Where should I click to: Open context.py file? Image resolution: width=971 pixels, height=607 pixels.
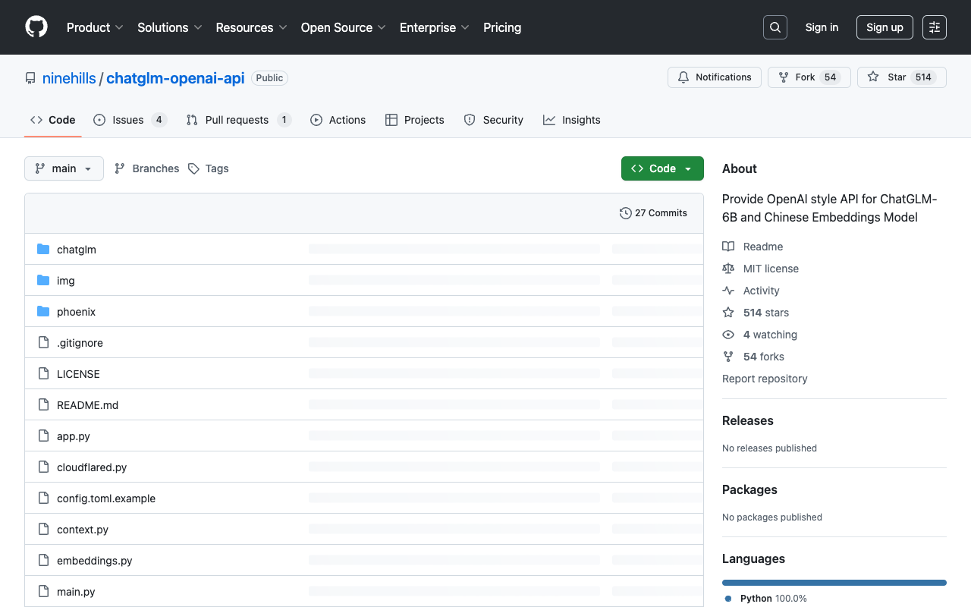click(x=83, y=530)
